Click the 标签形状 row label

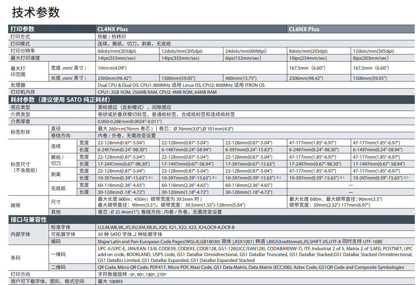(20, 132)
